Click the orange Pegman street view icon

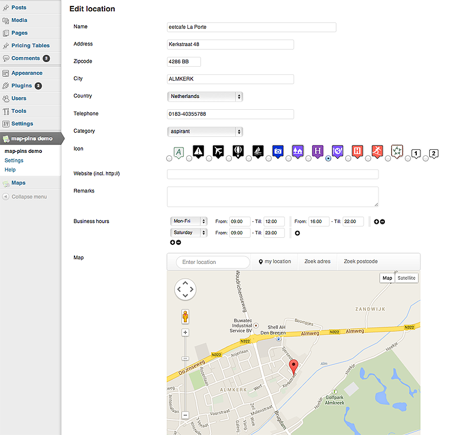point(185,316)
